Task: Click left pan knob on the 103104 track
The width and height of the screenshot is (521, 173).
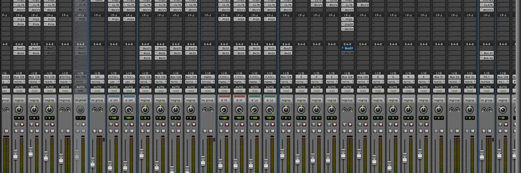Action: point(483,110)
